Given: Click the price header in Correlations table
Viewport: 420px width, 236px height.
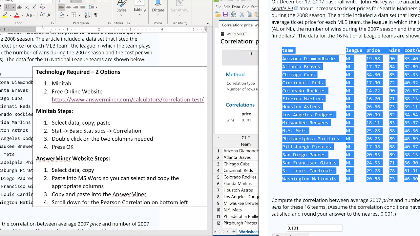Looking at the screenshot, I should click(246, 114).
